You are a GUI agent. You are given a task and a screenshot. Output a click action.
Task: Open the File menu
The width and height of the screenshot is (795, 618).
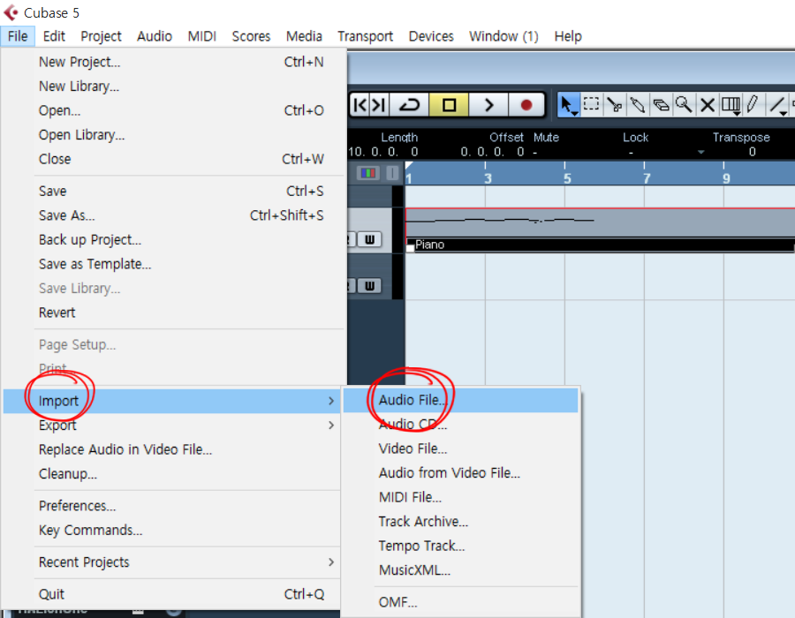(18, 36)
